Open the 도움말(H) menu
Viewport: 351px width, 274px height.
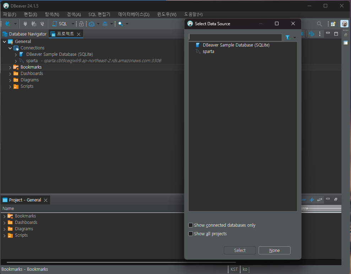click(193, 14)
